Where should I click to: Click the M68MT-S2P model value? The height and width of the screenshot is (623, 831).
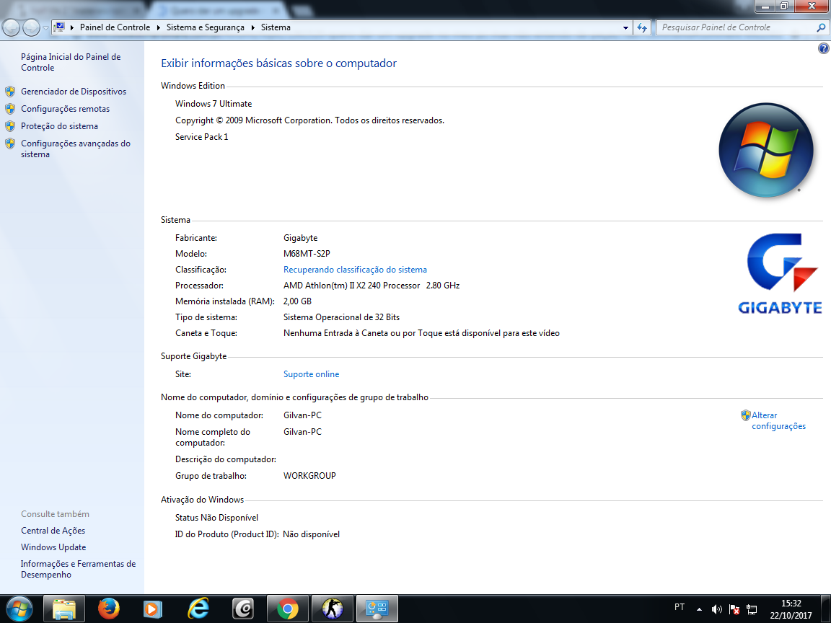pos(307,254)
